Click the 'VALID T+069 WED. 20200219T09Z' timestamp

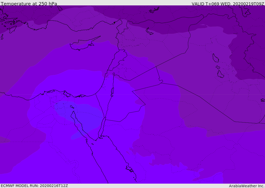228,4
